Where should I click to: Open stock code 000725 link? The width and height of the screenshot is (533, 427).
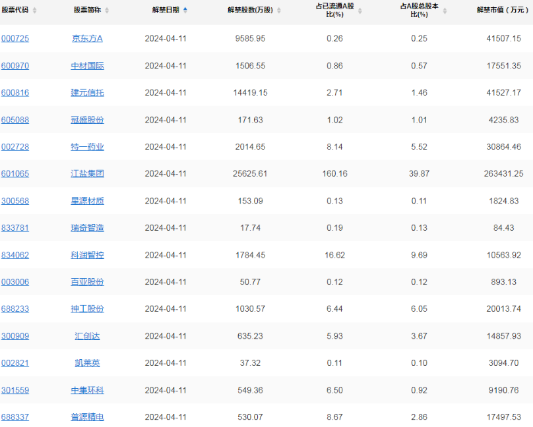pyautogui.click(x=15, y=38)
